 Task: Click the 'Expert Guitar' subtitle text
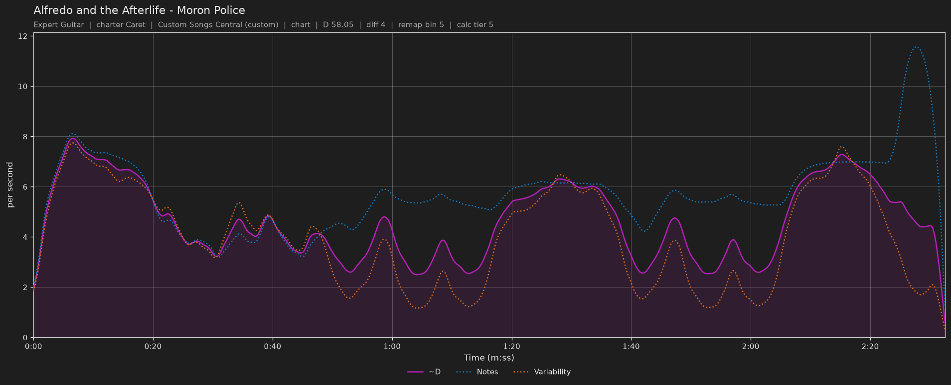(x=59, y=25)
